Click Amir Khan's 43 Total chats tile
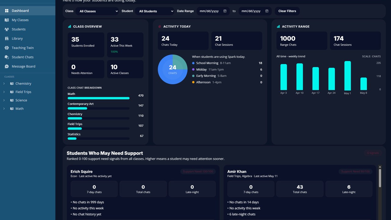The height and width of the screenshot is (220, 391). click(300, 189)
